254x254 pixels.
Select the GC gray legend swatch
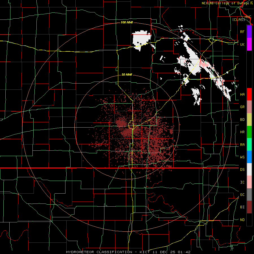249,194
